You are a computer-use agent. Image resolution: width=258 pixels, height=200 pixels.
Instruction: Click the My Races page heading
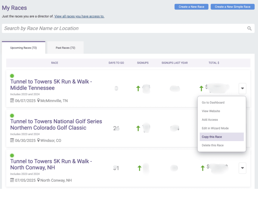(14, 8)
